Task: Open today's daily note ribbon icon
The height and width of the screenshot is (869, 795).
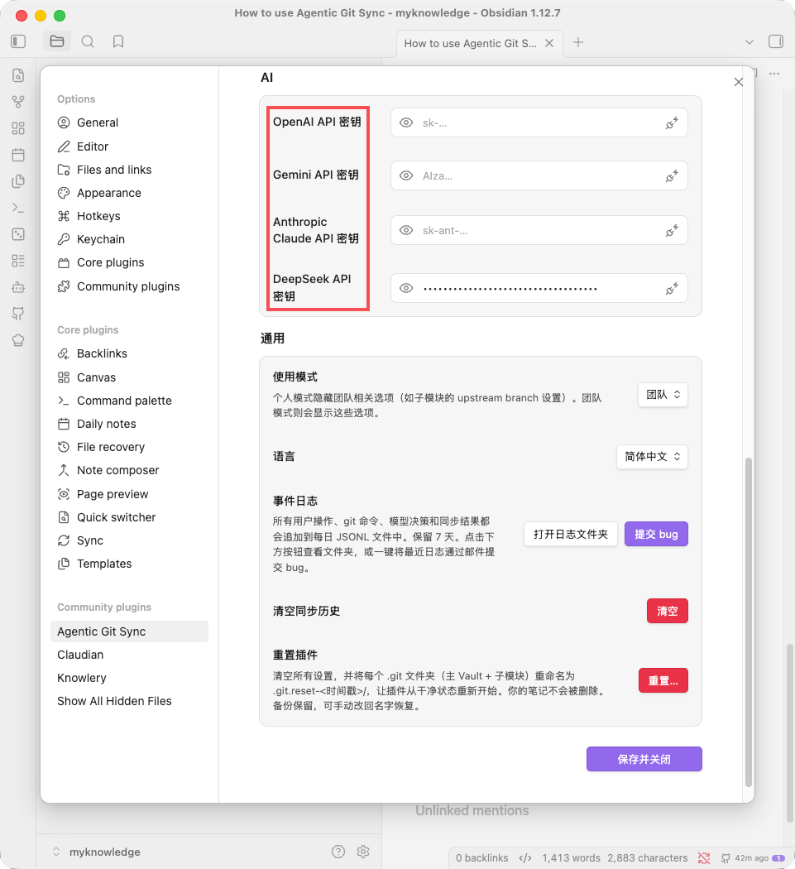Action: (x=18, y=155)
